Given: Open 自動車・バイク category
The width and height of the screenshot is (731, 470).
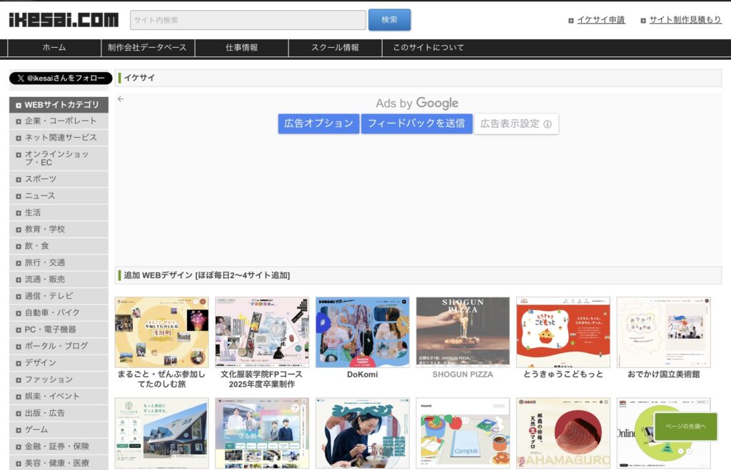Looking at the screenshot, I should 59,312.
